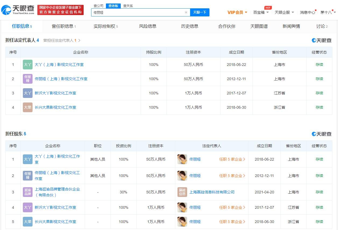
Task: Open 消息中心 notifications
Action: [307, 12]
